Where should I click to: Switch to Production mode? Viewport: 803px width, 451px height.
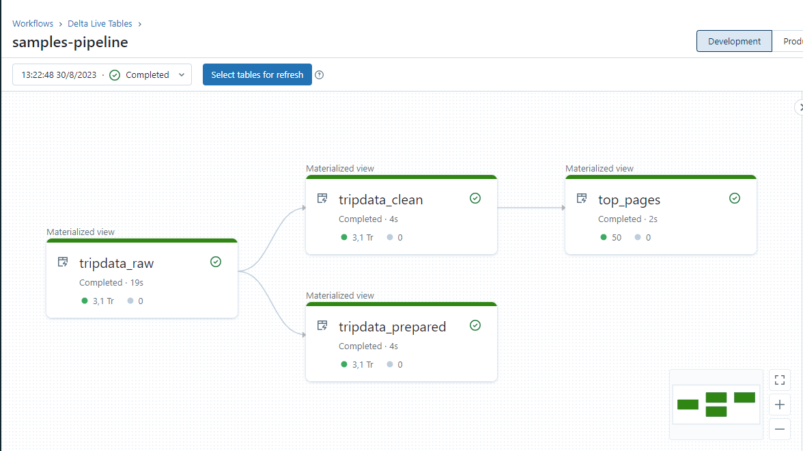click(x=792, y=41)
